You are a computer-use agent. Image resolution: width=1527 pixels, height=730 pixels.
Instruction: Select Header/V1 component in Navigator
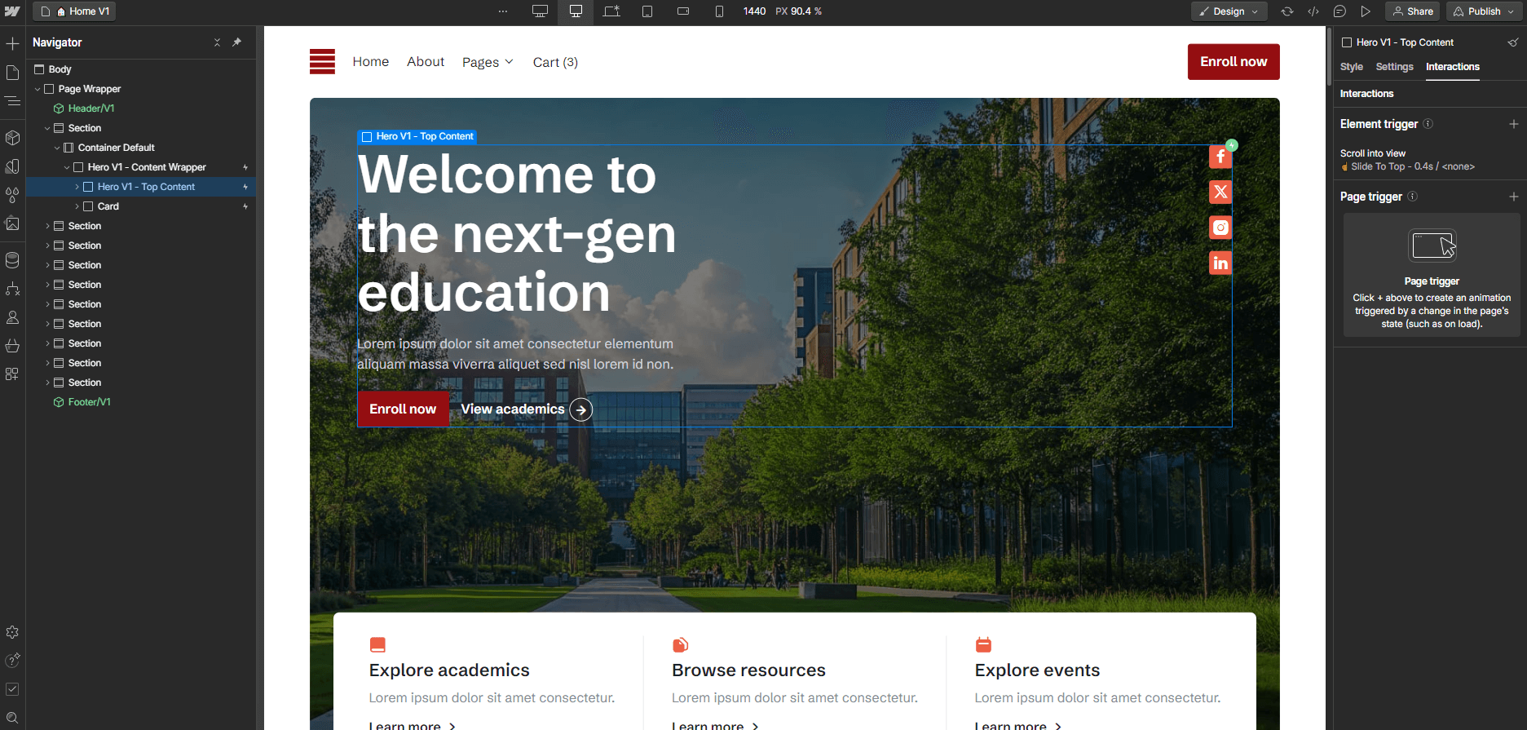[x=141, y=108]
